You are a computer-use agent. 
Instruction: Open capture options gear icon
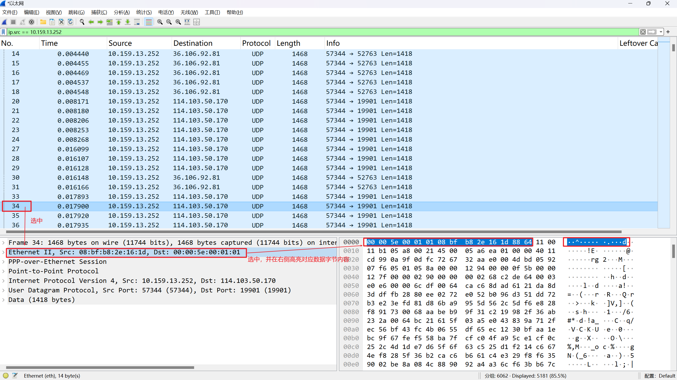tap(32, 22)
